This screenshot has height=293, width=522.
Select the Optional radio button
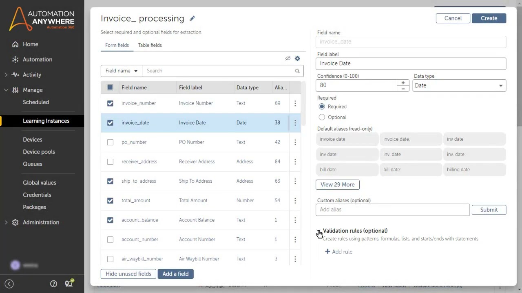(x=322, y=117)
